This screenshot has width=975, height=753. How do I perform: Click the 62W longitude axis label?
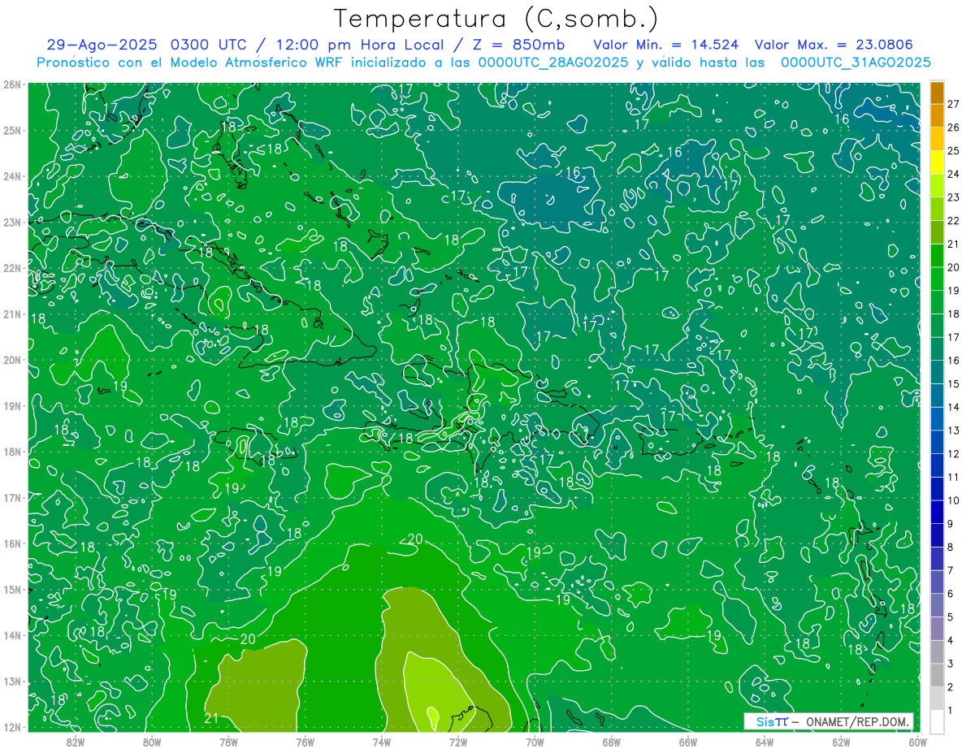click(x=841, y=741)
